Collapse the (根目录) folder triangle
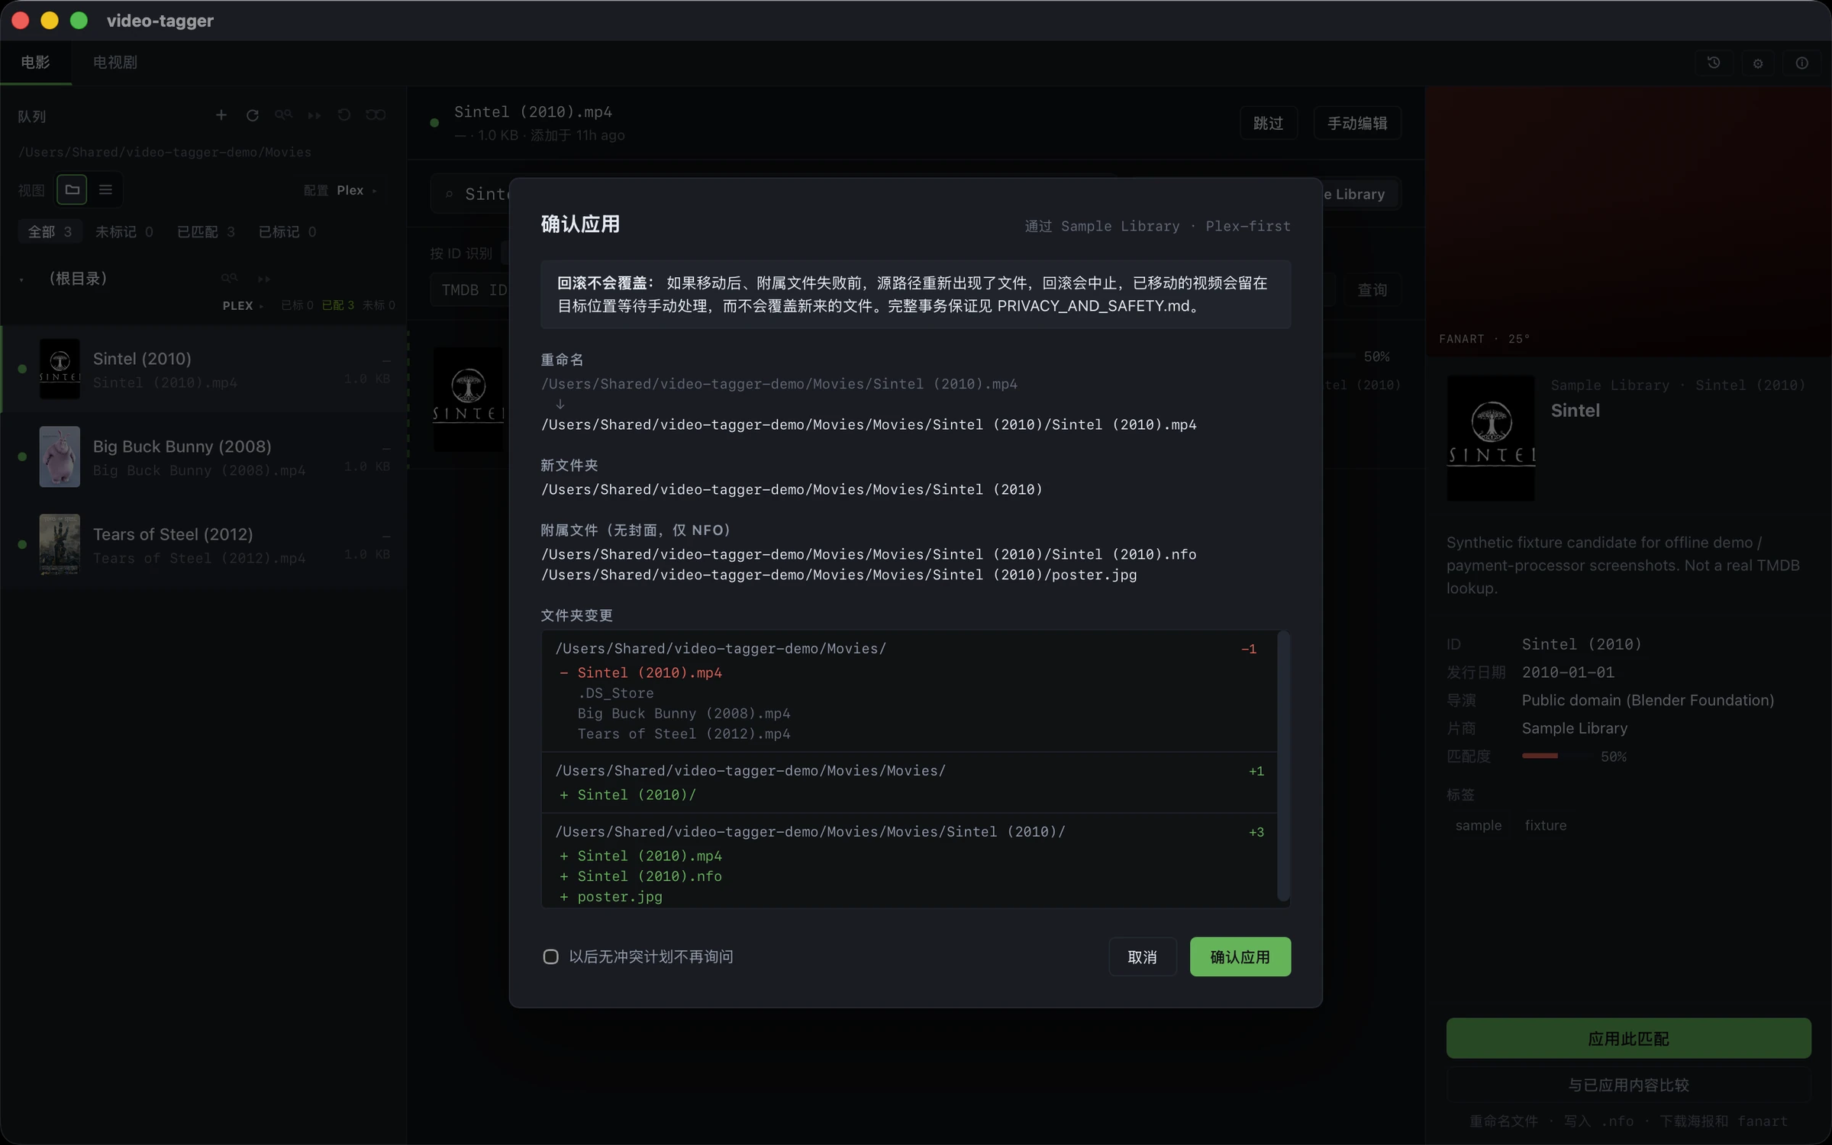1832x1145 pixels. [x=22, y=279]
